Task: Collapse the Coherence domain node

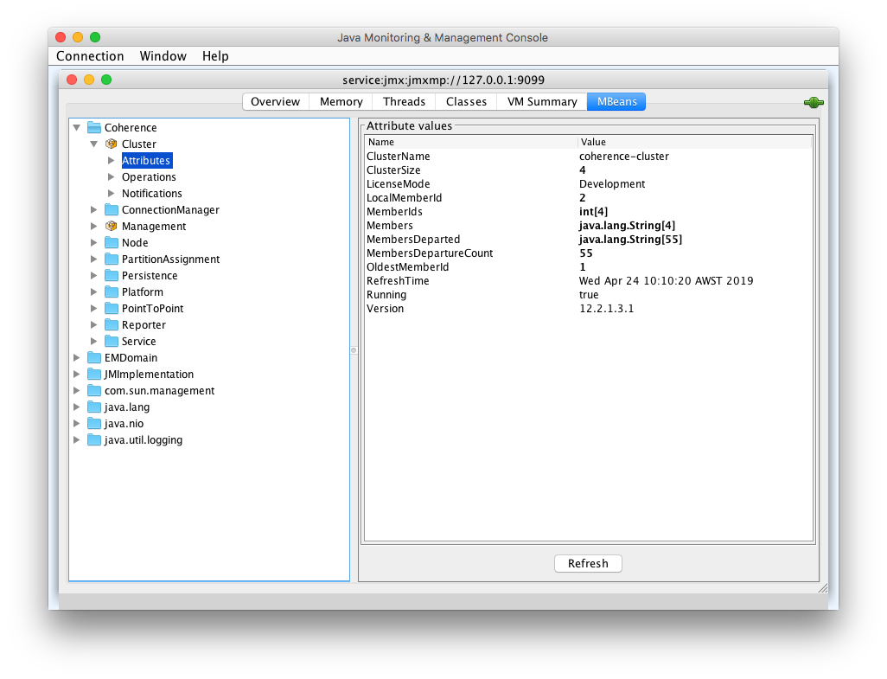Action: (77, 128)
